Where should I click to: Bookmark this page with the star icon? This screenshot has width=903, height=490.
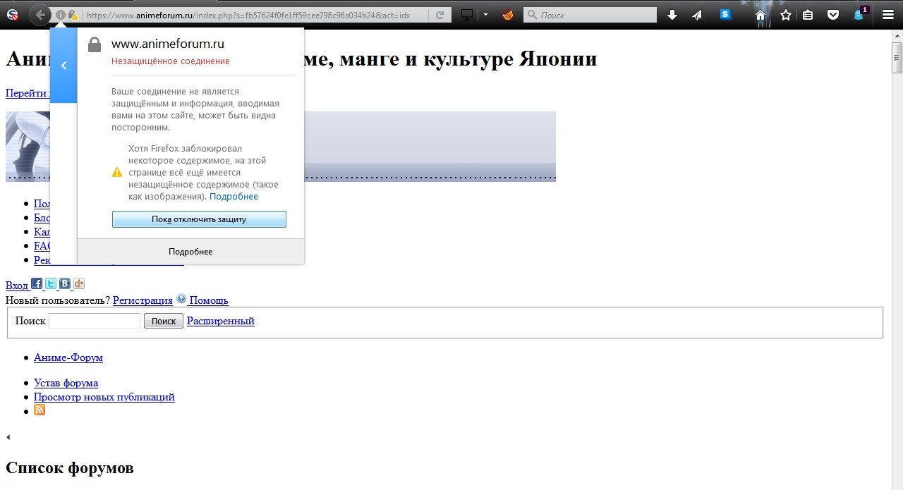pyautogui.click(x=785, y=15)
